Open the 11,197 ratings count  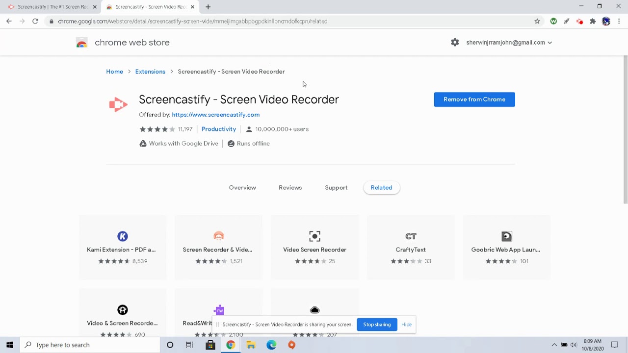pyautogui.click(x=185, y=129)
